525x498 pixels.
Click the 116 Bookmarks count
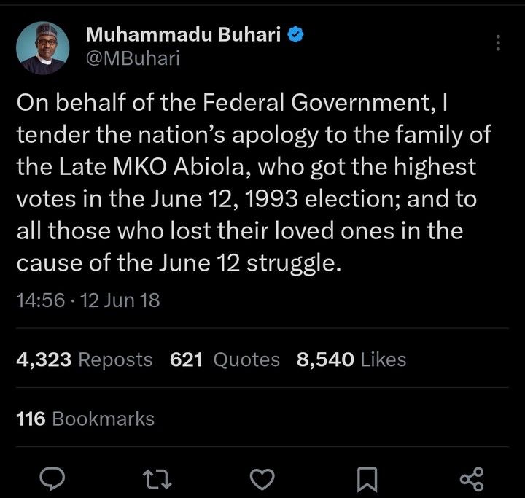(85, 419)
